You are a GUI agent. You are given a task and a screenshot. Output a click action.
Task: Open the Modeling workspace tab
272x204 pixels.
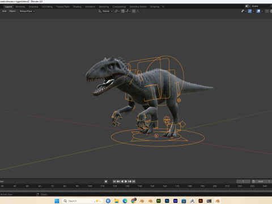[20, 7]
